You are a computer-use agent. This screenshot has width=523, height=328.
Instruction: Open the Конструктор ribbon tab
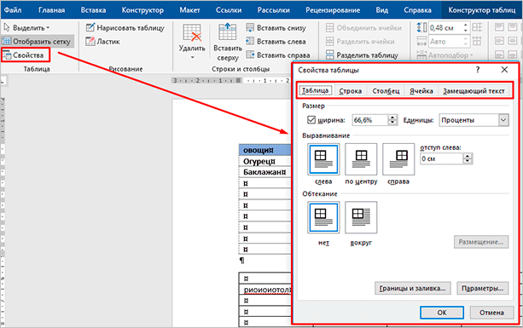click(142, 10)
